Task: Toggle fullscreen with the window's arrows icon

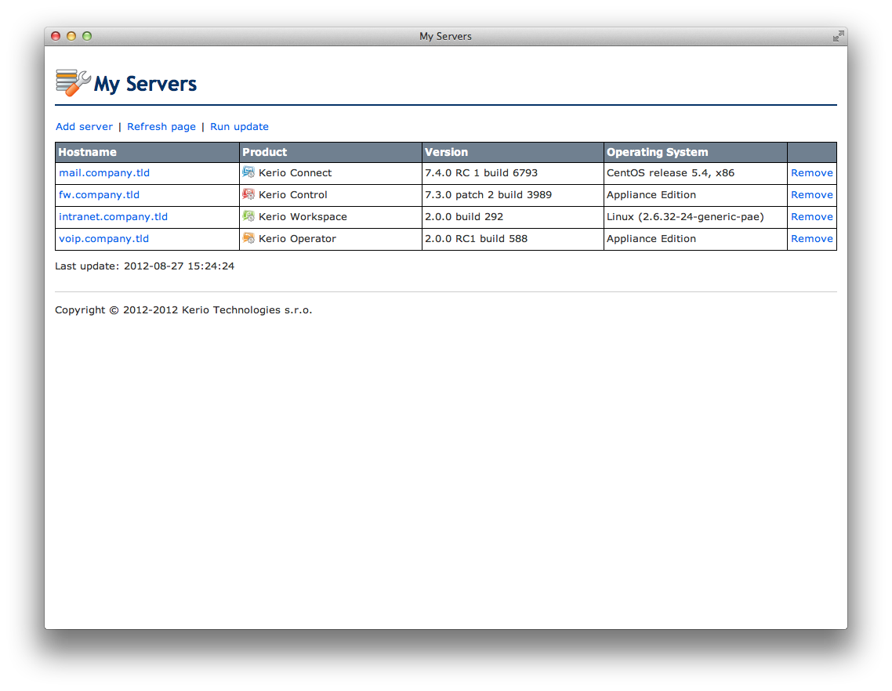Action: [x=838, y=36]
